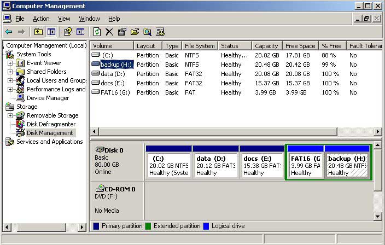Viewport: 385px width, 245px height.
Task: Click the Delete (X) toolbar icon
Action: coord(109,32)
